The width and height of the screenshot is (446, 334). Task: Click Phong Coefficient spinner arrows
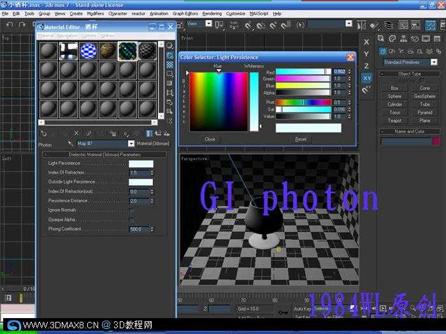pos(152,229)
